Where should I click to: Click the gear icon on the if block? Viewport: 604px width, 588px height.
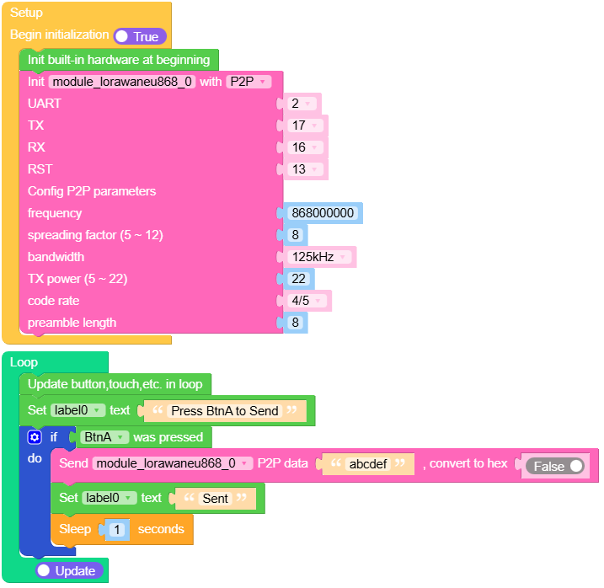tap(34, 437)
